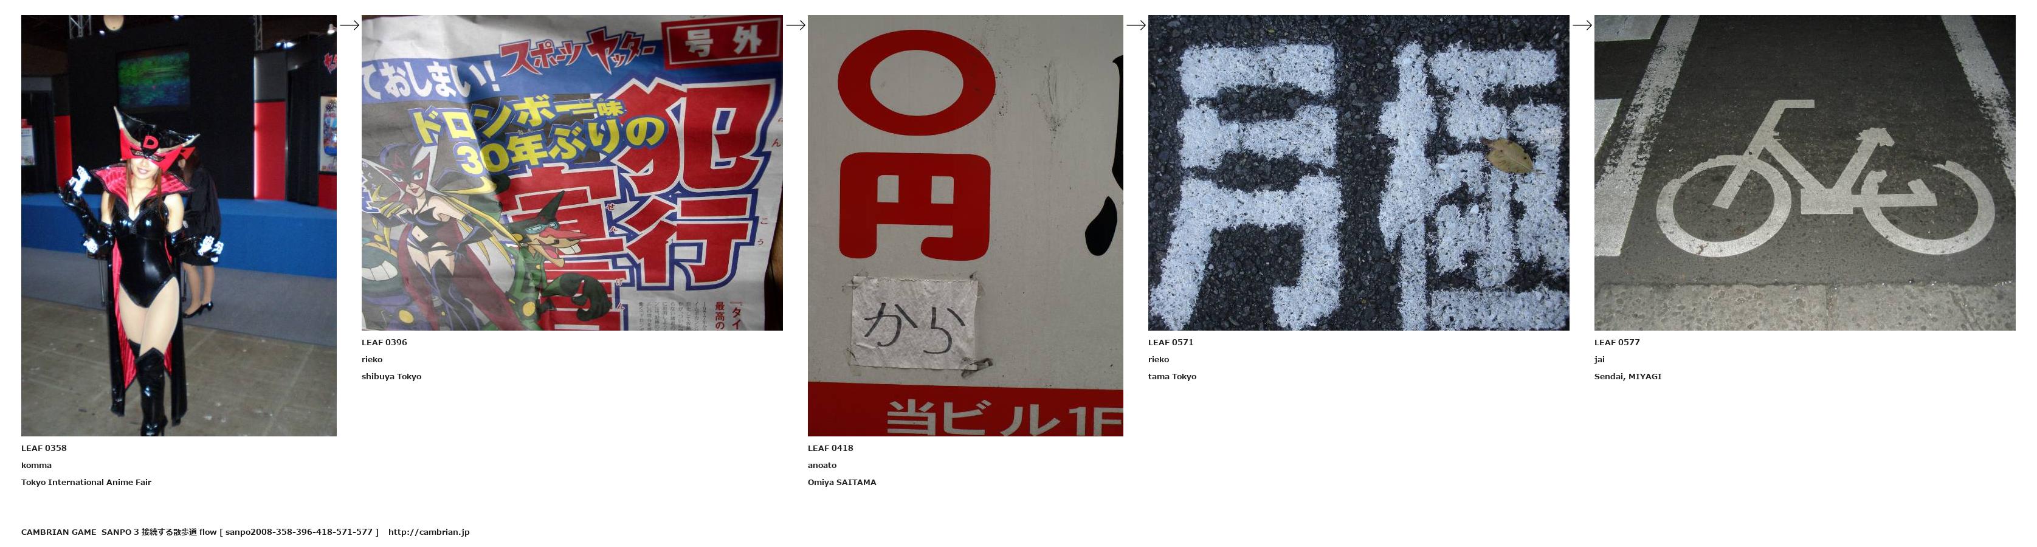Open the bicycle road marking photo
The width and height of the screenshot is (2037, 547).
tap(1805, 173)
